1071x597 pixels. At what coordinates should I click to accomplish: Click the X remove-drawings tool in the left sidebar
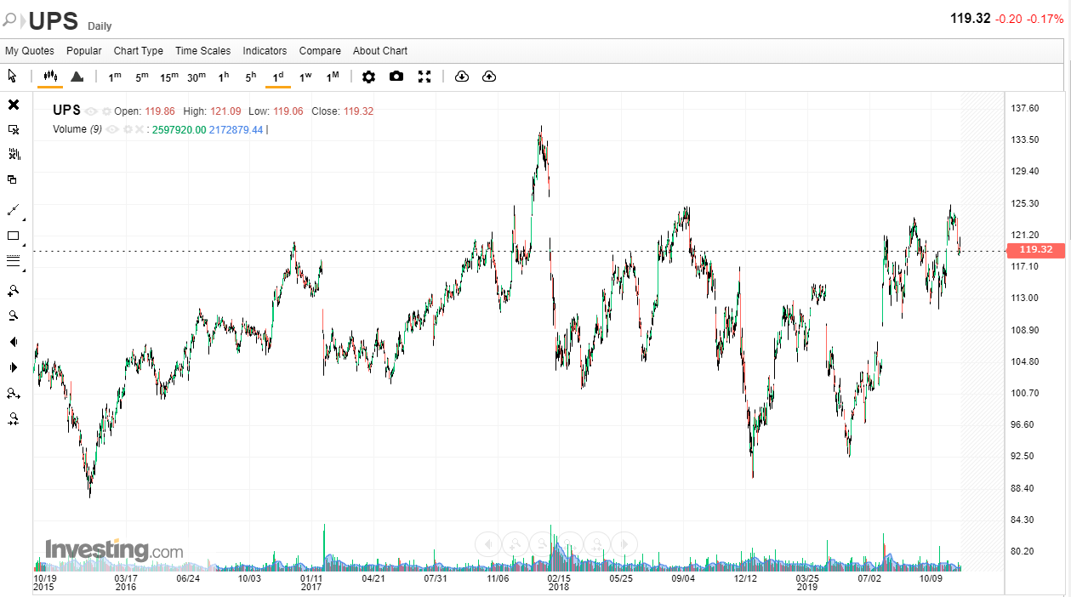click(14, 105)
